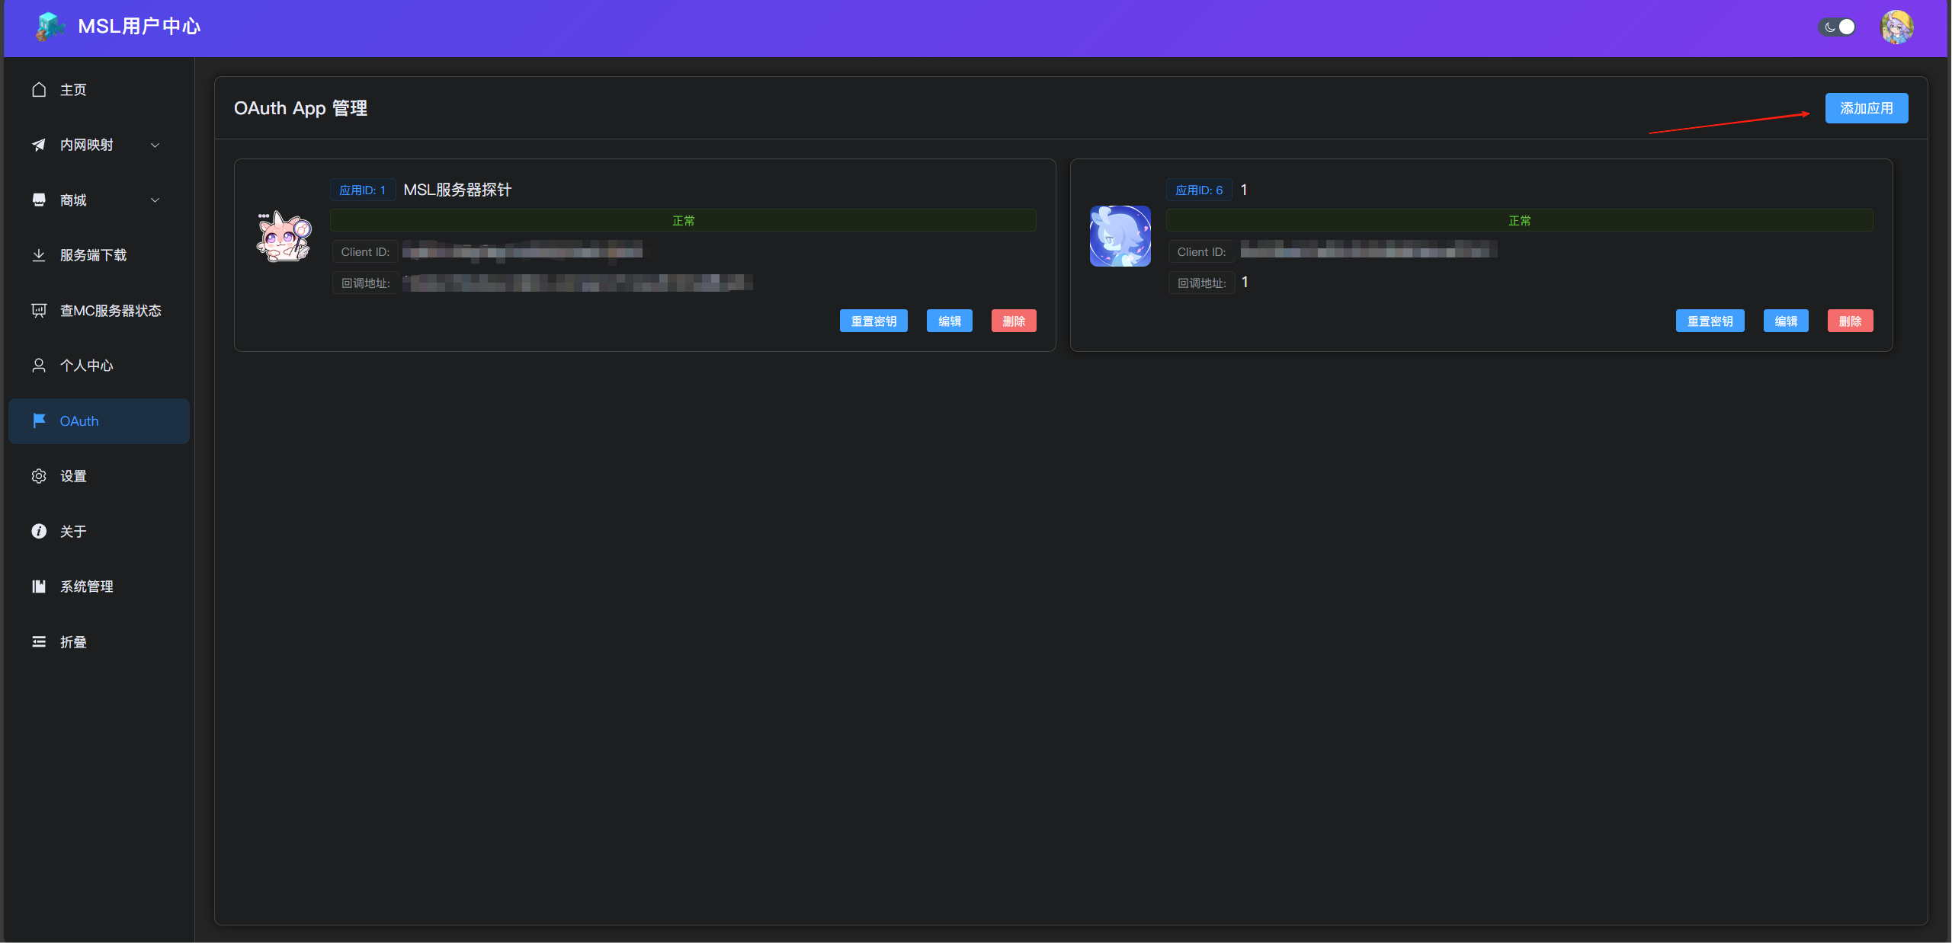Open the user avatar menu

(x=1897, y=27)
